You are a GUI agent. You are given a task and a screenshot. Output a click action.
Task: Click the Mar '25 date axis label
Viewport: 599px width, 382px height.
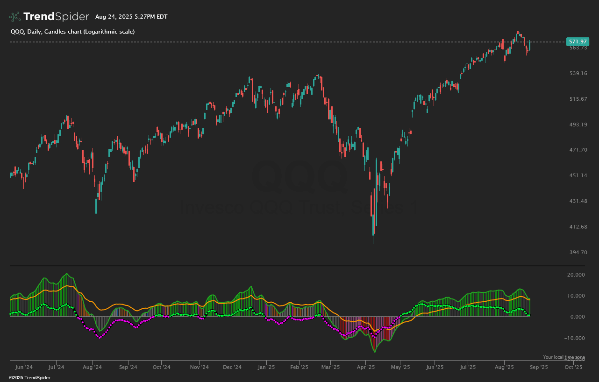(330, 367)
